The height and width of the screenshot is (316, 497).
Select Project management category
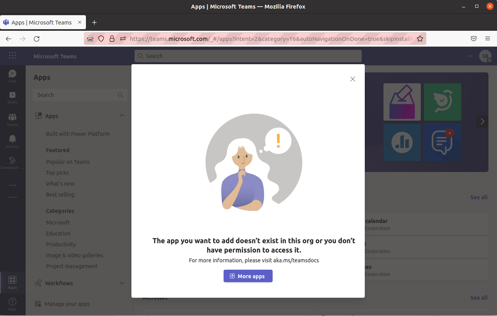coord(72,266)
